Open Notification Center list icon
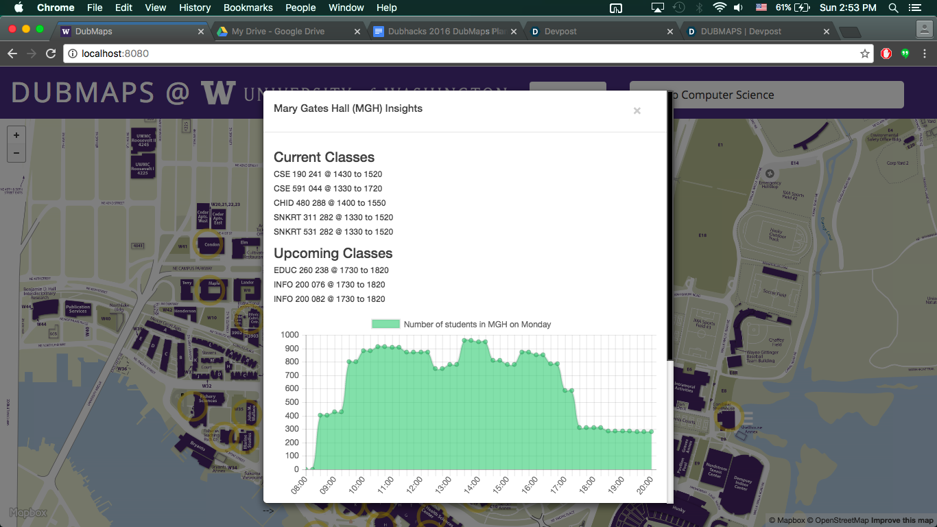The width and height of the screenshot is (937, 527). [x=915, y=8]
